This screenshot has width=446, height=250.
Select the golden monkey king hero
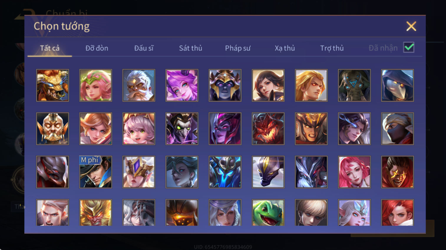tap(96, 212)
